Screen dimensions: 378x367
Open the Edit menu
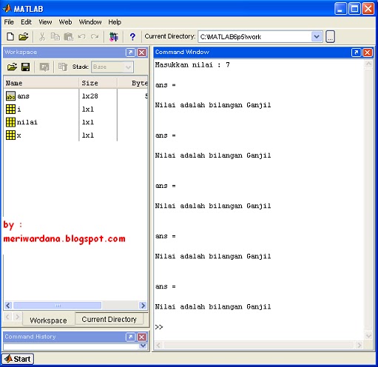coord(26,22)
